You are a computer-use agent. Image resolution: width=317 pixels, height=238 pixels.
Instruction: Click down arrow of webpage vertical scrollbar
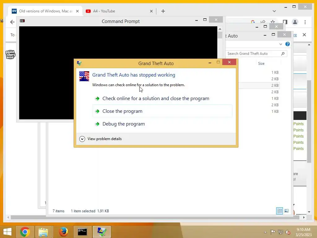(x=309, y=212)
